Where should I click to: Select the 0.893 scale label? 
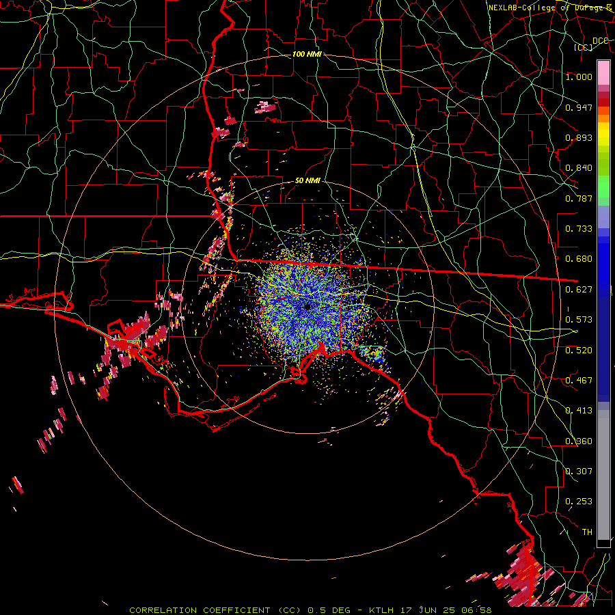pyautogui.click(x=579, y=137)
